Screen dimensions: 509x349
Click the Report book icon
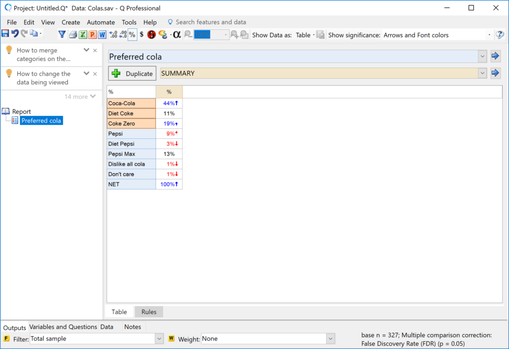(6, 112)
